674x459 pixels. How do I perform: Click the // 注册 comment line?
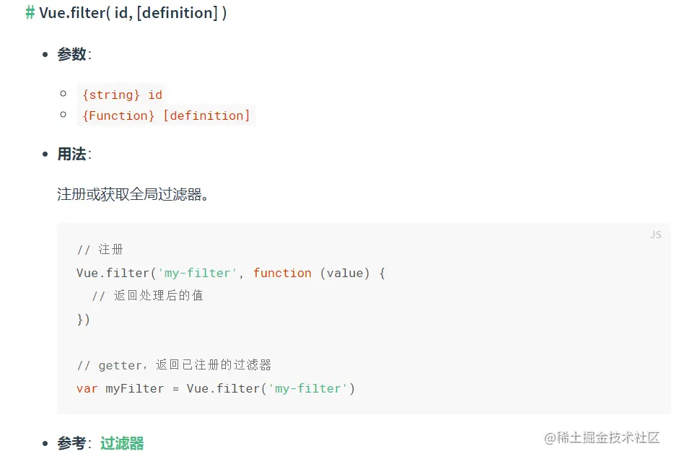[x=100, y=250]
